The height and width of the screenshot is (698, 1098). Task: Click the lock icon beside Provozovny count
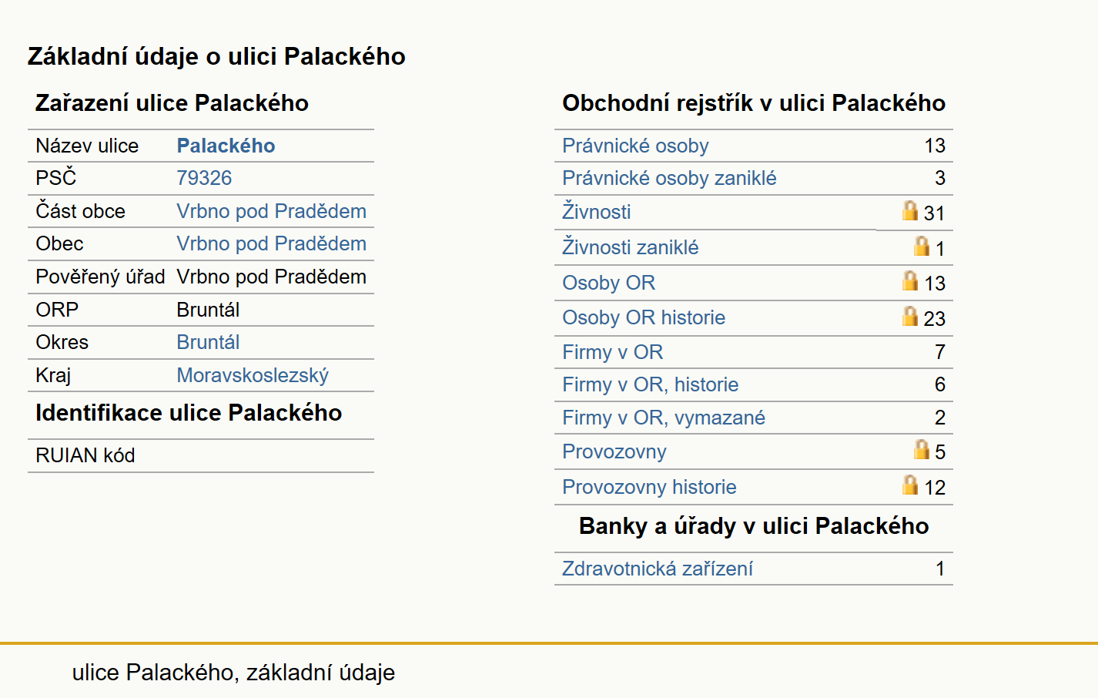[x=921, y=449]
